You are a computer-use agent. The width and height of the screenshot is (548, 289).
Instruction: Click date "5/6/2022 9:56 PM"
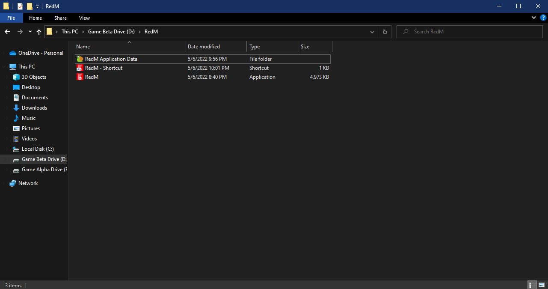click(x=207, y=59)
